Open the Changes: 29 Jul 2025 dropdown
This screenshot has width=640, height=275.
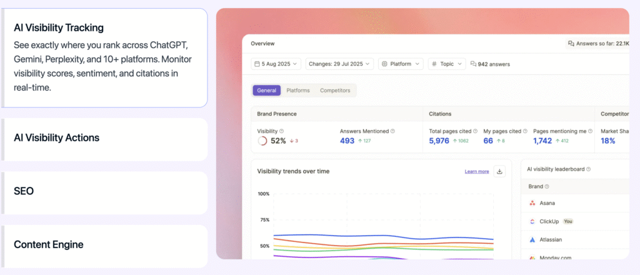(339, 64)
